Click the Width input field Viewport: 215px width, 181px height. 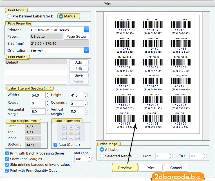click(38, 95)
